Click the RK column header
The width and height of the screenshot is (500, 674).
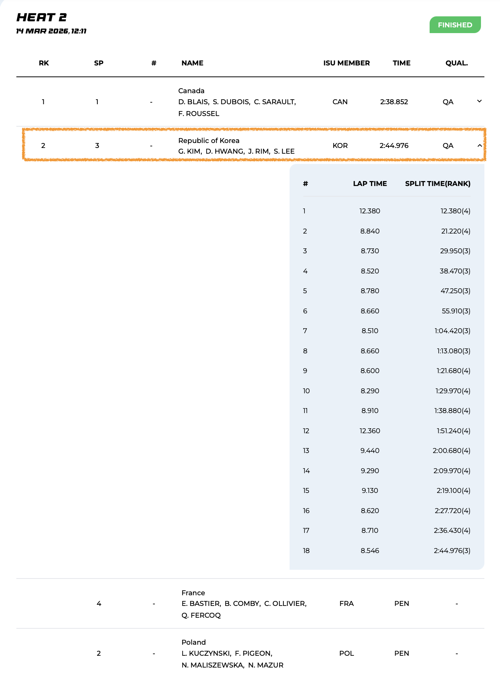44,63
